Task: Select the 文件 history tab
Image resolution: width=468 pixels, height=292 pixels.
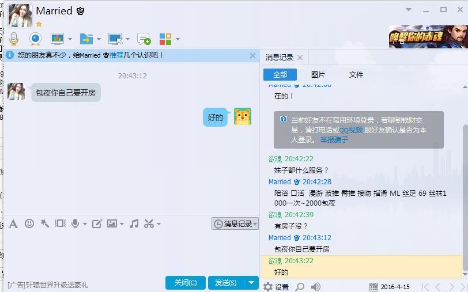Action: click(x=356, y=74)
